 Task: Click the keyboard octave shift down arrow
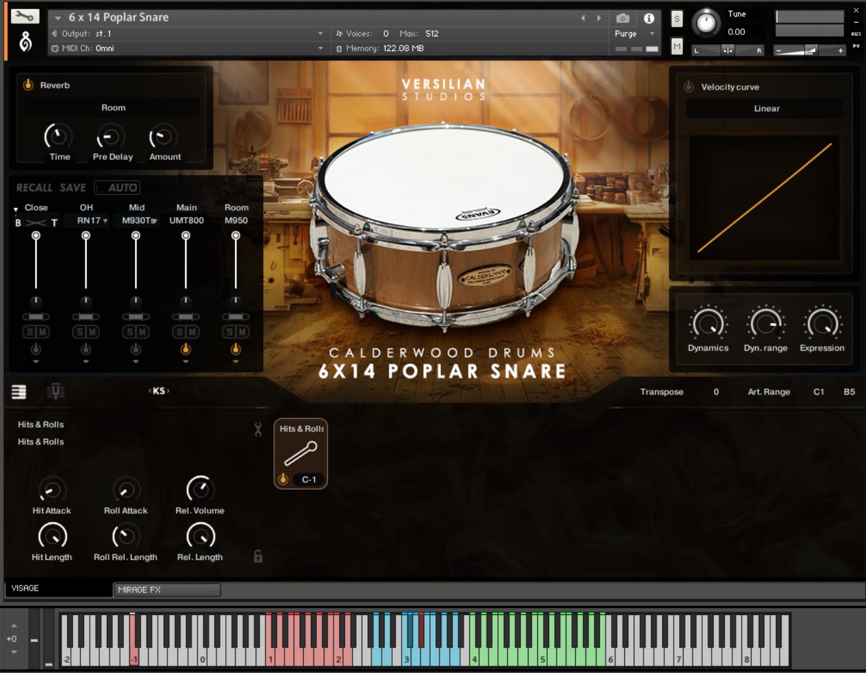point(13,652)
